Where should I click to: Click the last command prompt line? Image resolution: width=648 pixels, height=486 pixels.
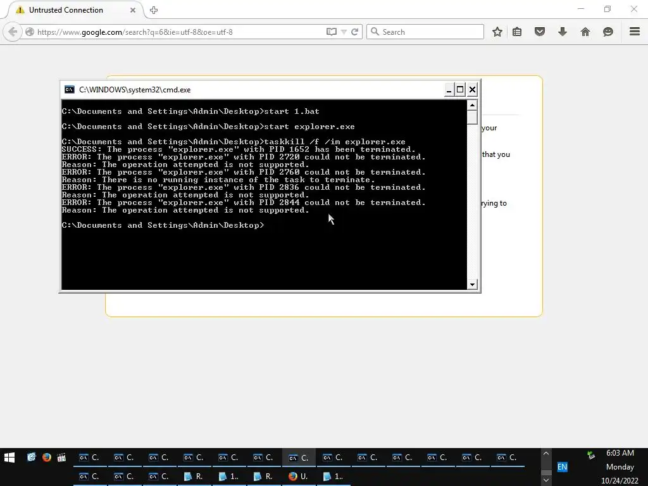click(x=163, y=225)
